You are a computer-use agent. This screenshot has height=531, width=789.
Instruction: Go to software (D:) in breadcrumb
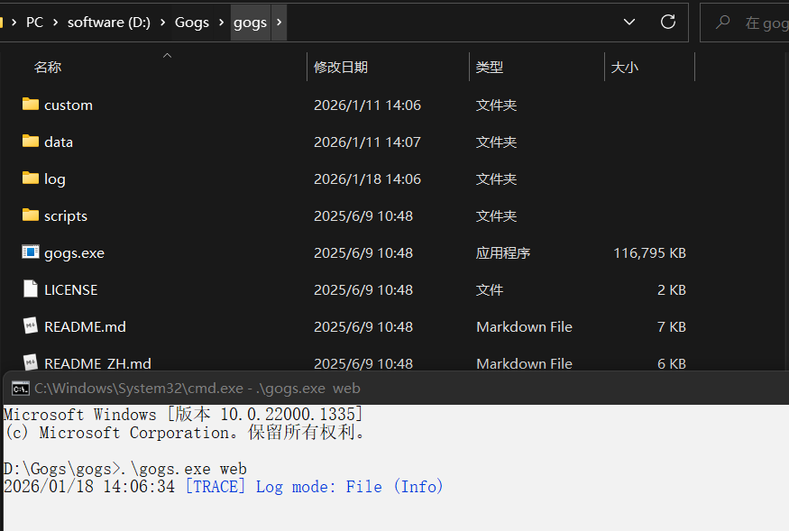point(109,23)
